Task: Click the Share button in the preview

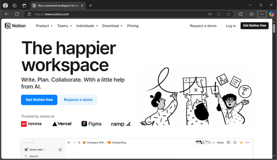Action: point(220,143)
